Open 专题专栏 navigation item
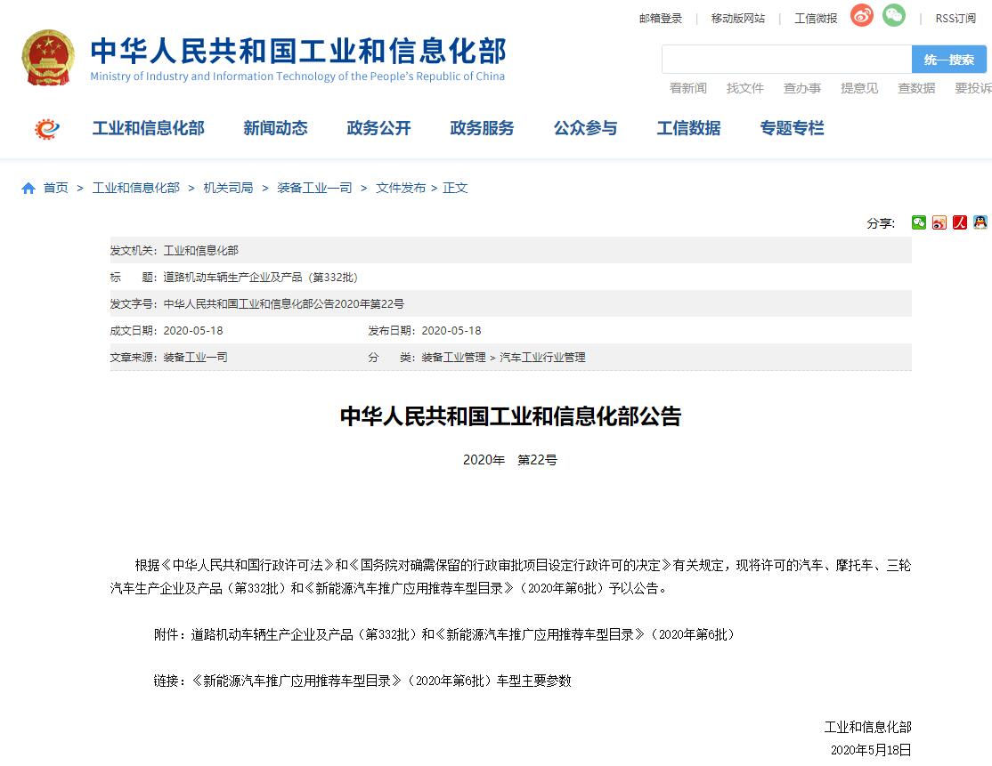 [x=792, y=128]
